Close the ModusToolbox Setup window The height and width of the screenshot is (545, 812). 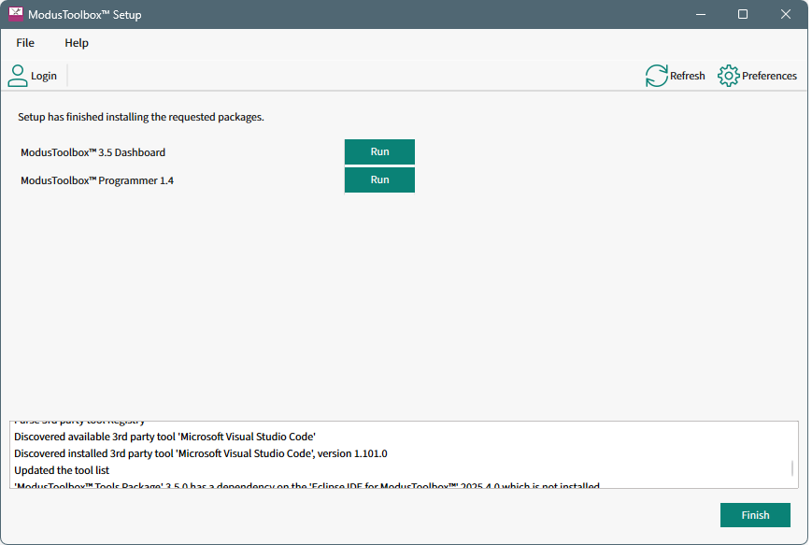coord(786,15)
